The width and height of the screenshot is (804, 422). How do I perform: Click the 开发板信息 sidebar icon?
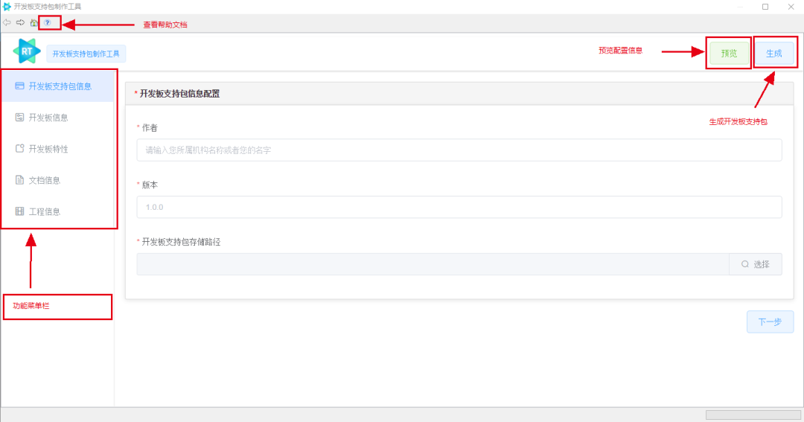coord(19,118)
